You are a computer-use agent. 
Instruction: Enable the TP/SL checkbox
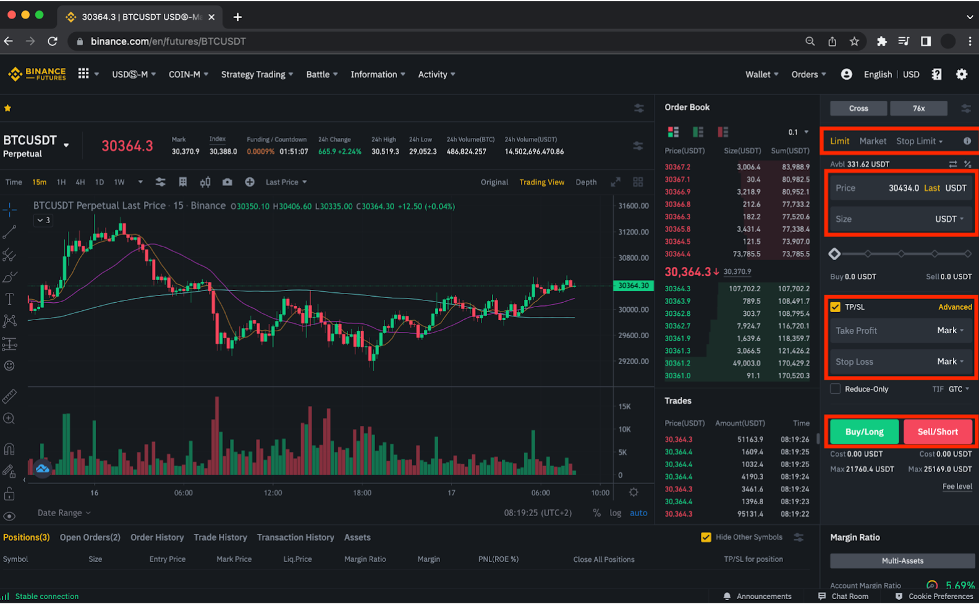[x=836, y=307]
